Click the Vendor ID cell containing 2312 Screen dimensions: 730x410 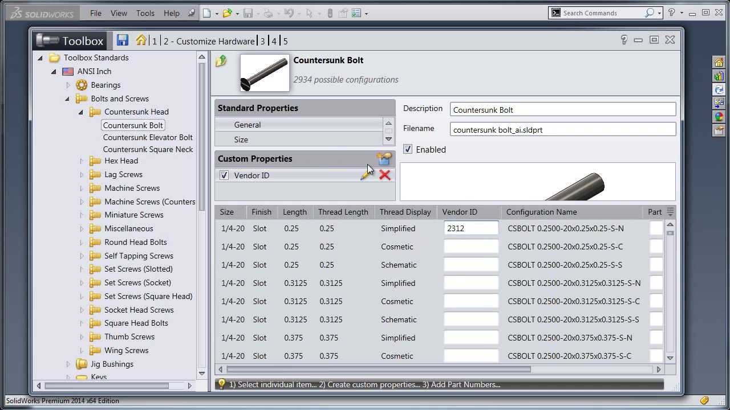tap(471, 228)
